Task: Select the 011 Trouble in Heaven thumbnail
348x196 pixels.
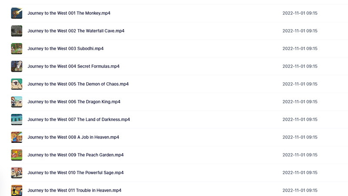Action: pyautogui.click(x=17, y=190)
